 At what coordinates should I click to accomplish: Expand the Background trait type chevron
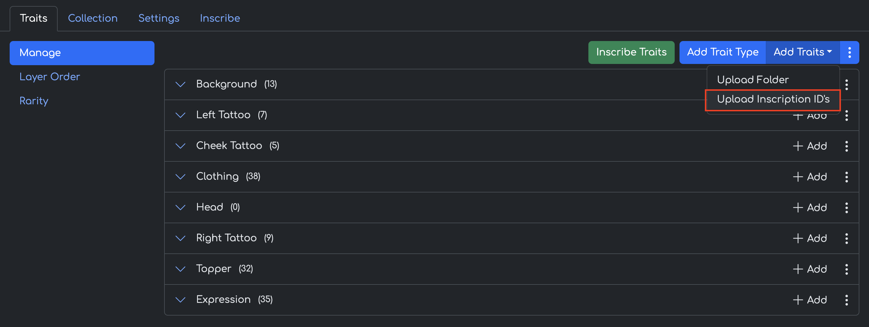pyautogui.click(x=181, y=84)
